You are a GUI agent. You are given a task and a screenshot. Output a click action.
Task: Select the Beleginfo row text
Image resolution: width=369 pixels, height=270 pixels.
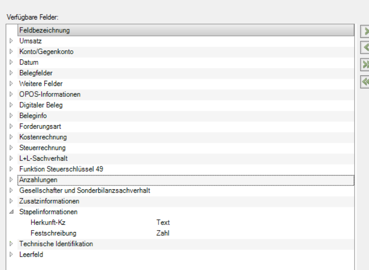tap(33, 116)
